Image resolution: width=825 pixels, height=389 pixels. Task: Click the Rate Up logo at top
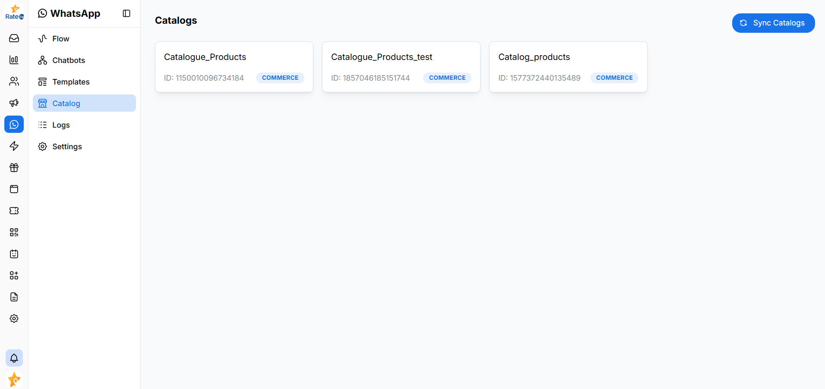[14, 12]
